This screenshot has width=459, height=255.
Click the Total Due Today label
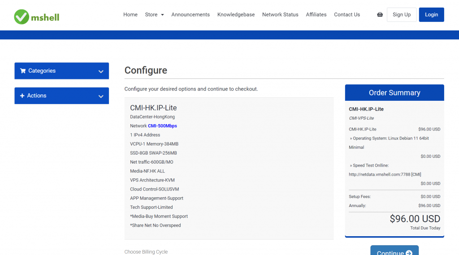pyautogui.click(x=425, y=228)
